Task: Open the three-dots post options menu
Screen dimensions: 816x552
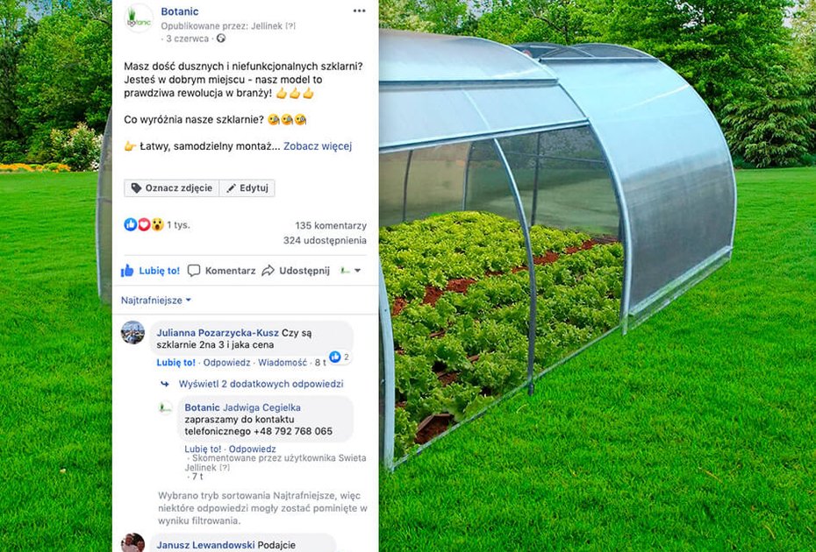Action: pos(359,11)
